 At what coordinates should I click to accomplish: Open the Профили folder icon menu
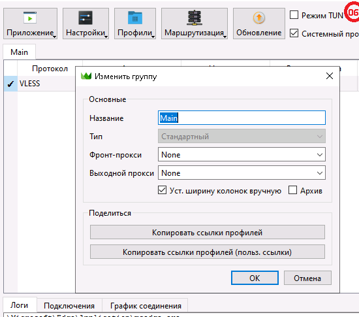[x=135, y=24]
